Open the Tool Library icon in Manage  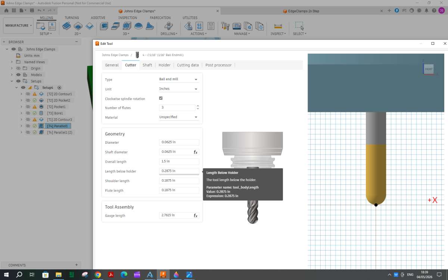click(225, 26)
